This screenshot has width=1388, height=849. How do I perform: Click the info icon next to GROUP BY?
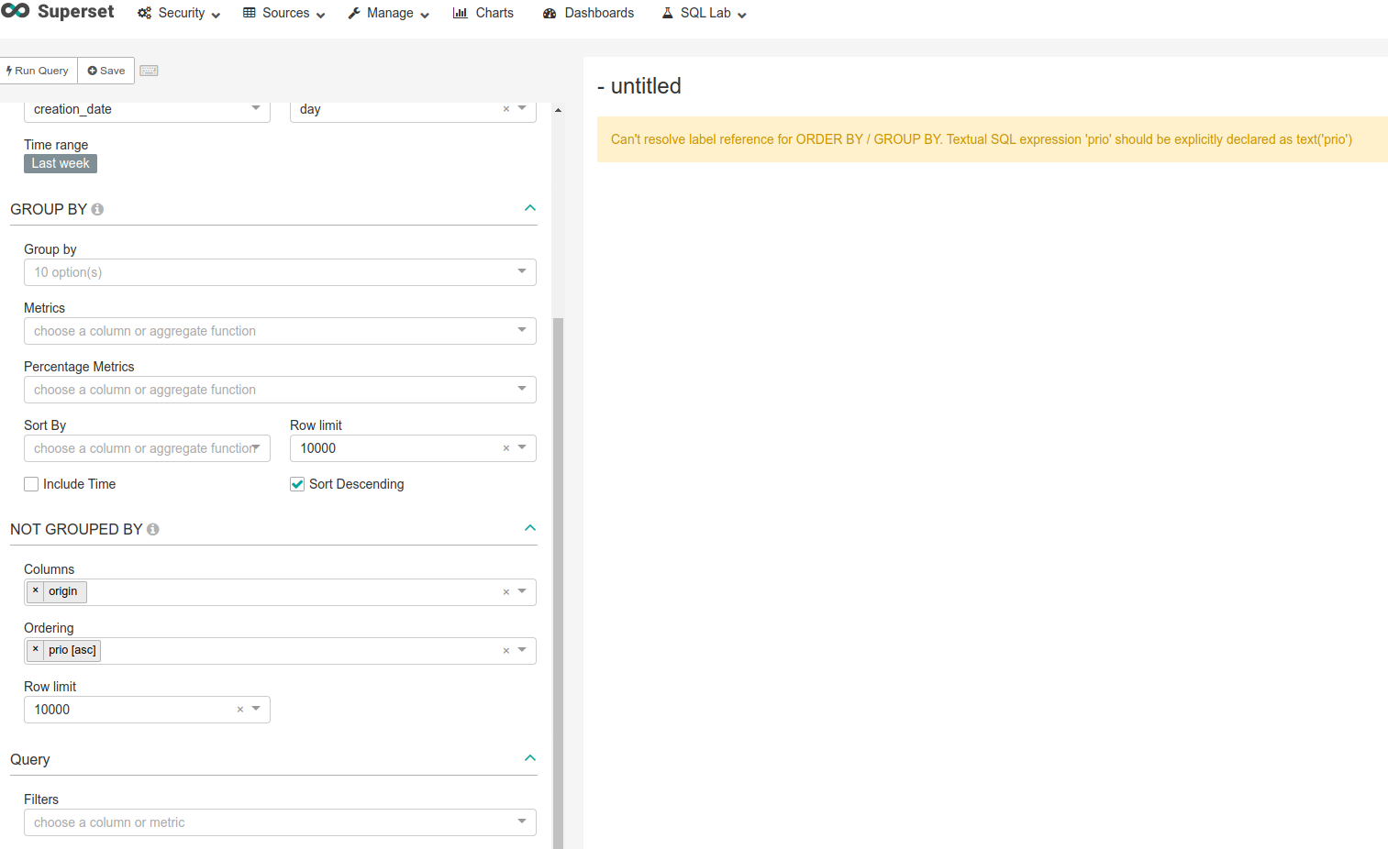[x=96, y=209]
